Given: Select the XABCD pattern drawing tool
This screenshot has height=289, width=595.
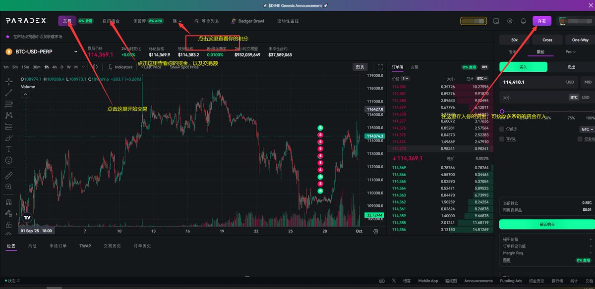Looking at the screenshot, I should click(x=8, y=115).
